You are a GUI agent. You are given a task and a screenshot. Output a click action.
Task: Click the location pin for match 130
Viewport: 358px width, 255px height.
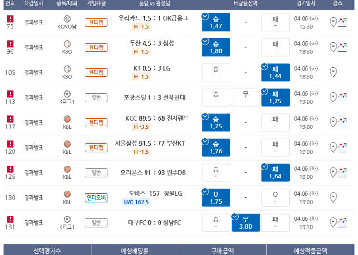(333, 197)
